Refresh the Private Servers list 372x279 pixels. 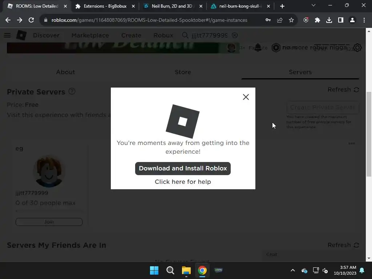(x=343, y=90)
